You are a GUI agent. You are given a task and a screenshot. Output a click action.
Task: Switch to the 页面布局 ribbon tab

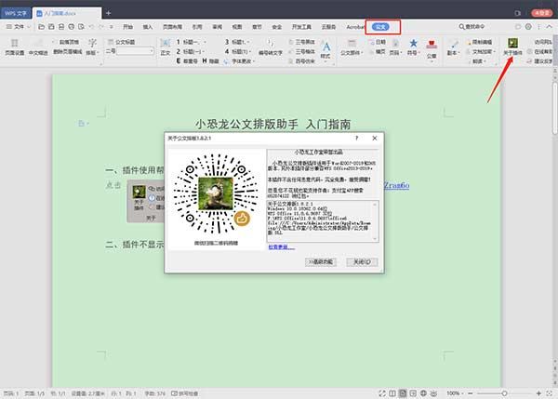pyautogui.click(x=172, y=27)
